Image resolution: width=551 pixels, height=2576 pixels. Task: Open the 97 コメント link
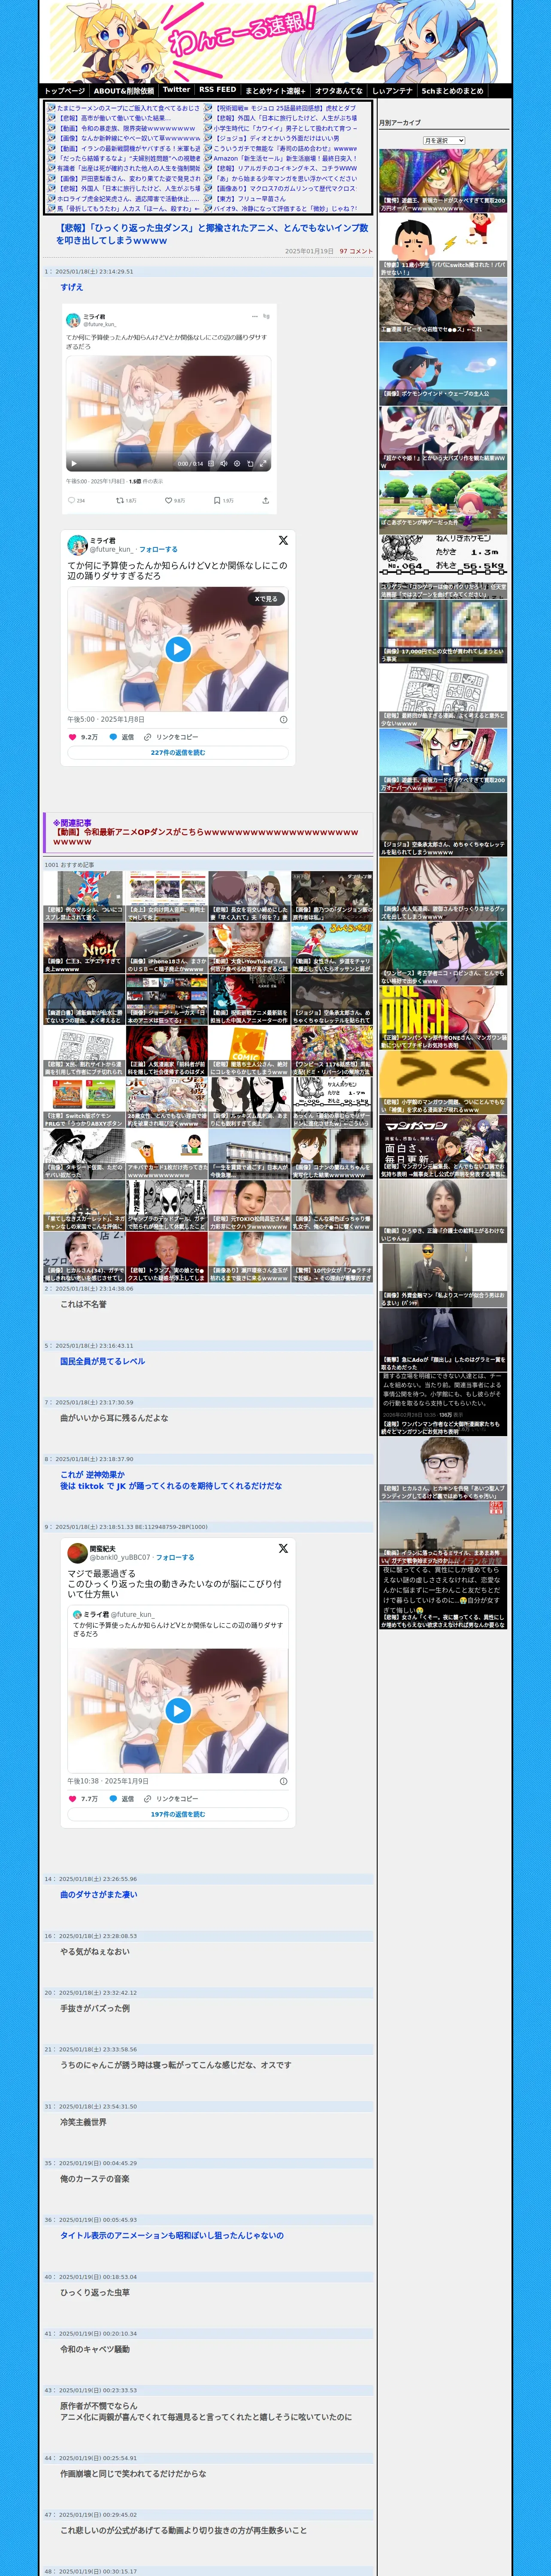(356, 251)
